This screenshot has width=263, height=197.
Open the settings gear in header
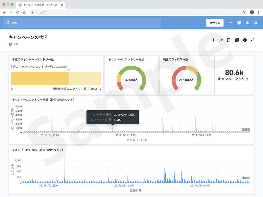pos(255,23)
